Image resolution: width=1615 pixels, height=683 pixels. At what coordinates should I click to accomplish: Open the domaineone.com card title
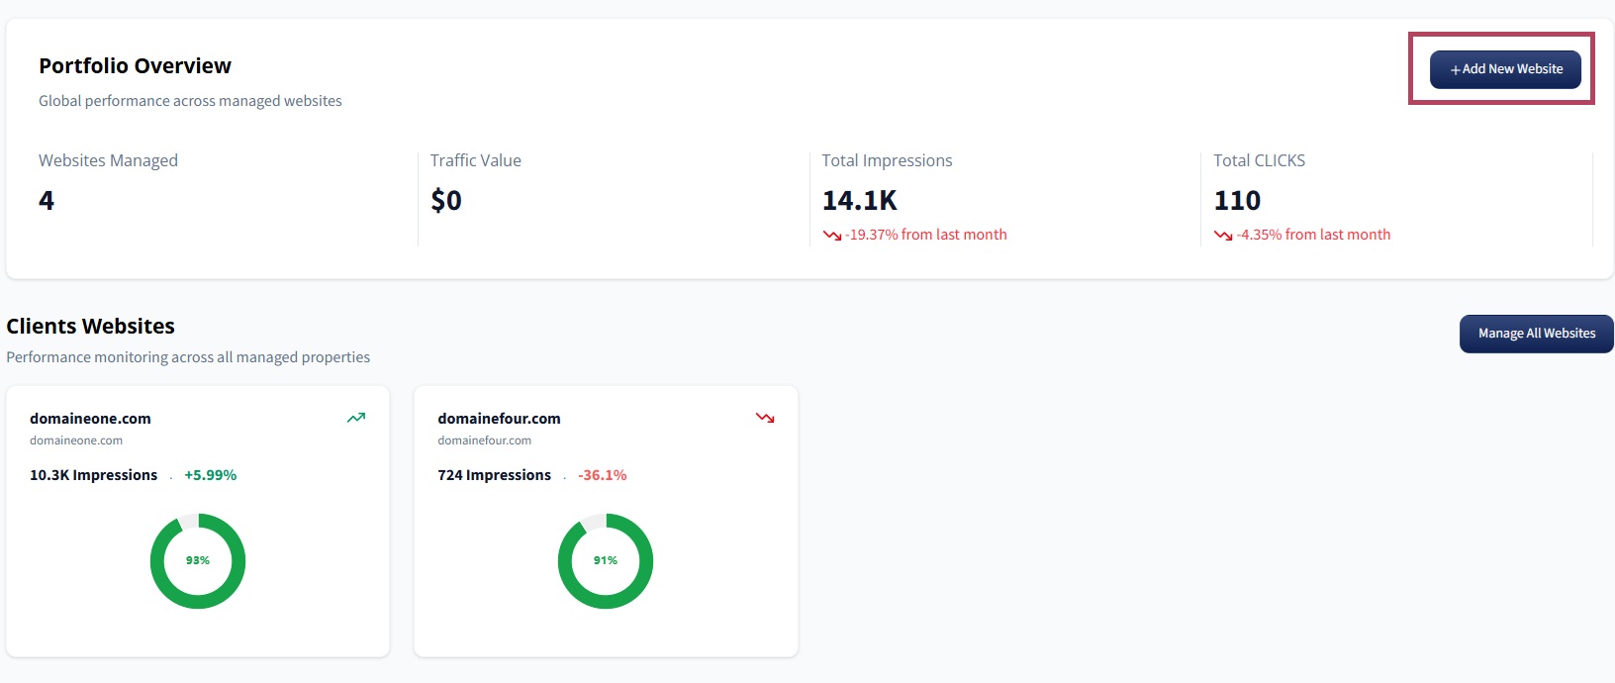coord(90,419)
